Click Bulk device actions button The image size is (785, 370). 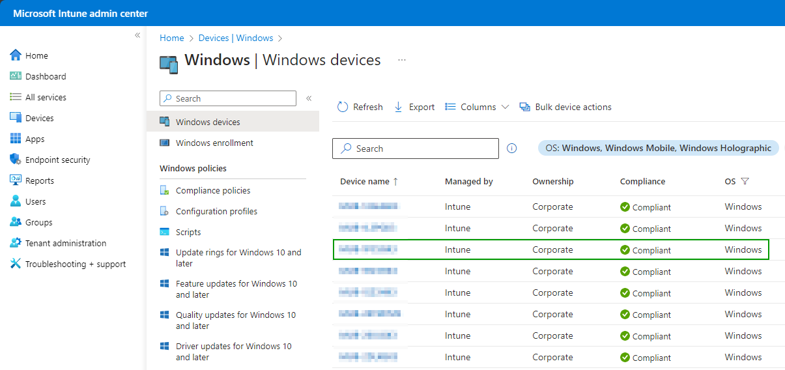click(565, 107)
